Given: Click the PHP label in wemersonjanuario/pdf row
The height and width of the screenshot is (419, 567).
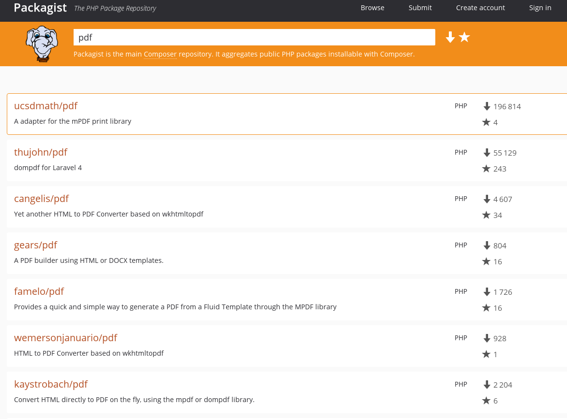Looking at the screenshot, I should tap(460, 338).
